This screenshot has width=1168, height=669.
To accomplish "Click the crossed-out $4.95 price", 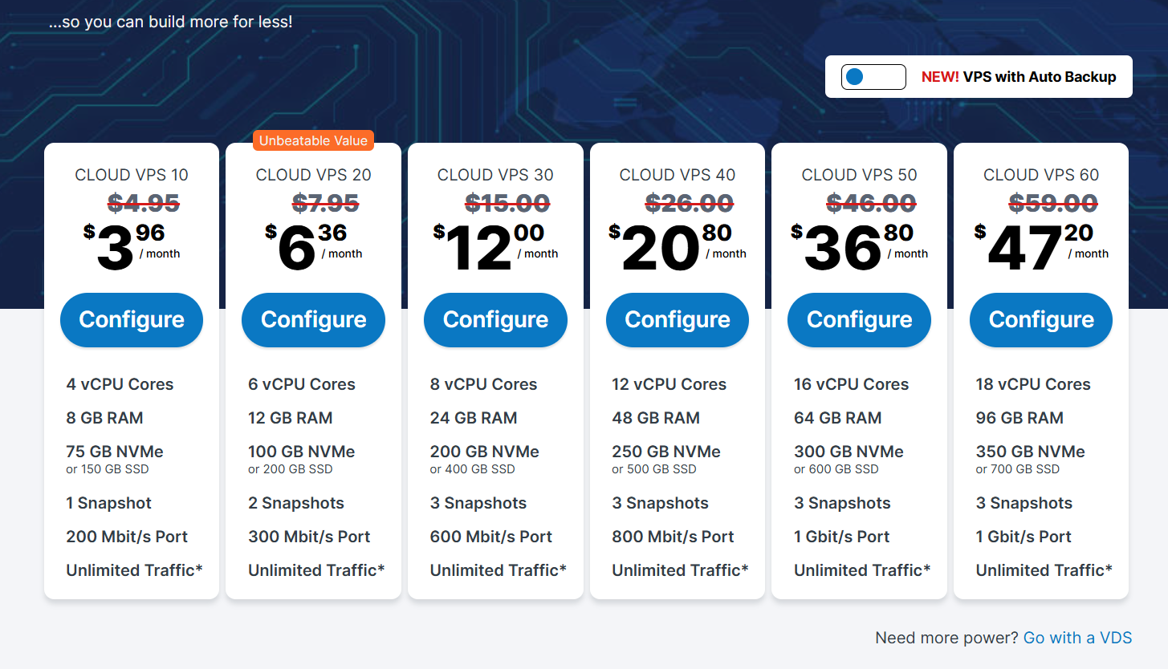I will coord(143,203).
